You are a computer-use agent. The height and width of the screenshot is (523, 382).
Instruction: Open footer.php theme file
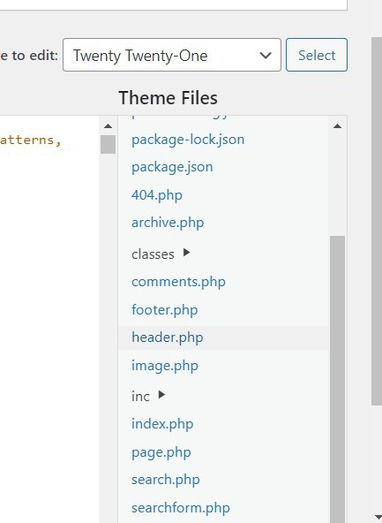(x=164, y=310)
